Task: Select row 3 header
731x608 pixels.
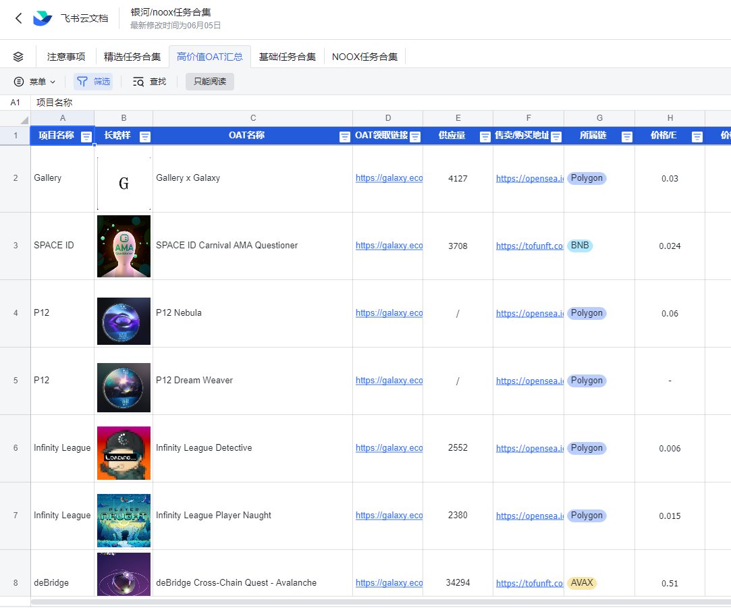Action: pyautogui.click(x=16, y=246)
